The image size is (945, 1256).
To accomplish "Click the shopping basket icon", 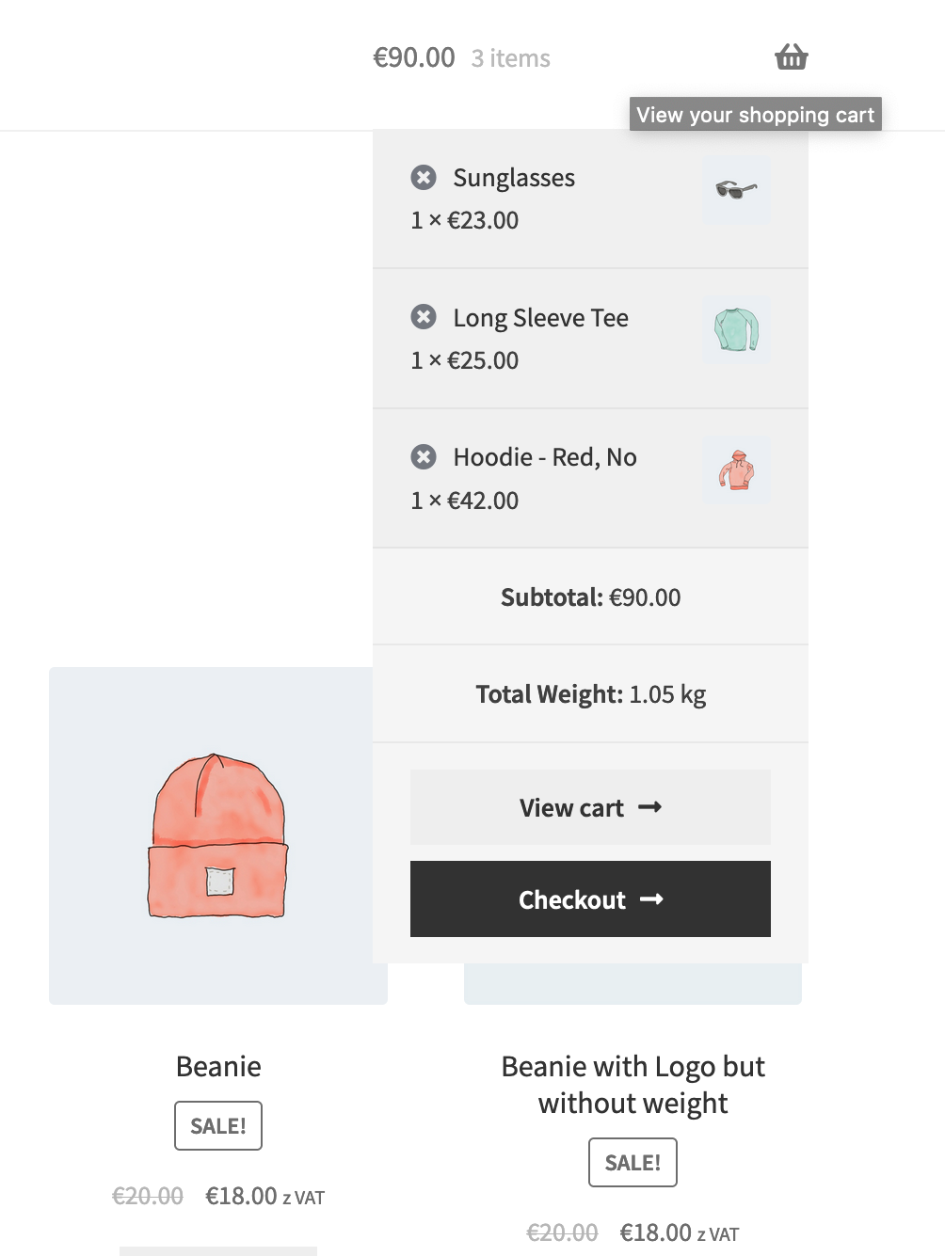I will [x=792, y=57].
